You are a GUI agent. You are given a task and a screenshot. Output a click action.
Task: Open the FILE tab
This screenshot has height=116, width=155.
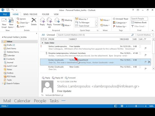coord(5,14)
